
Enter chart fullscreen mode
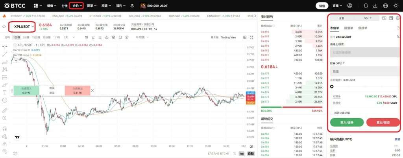(251, 37)
